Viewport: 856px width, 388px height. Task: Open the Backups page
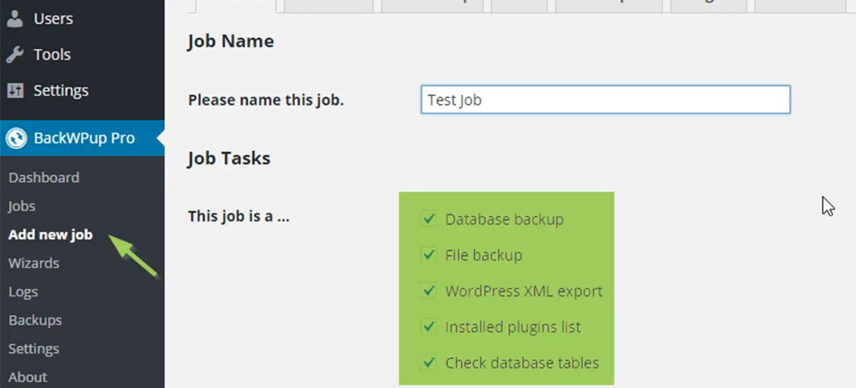35,320
